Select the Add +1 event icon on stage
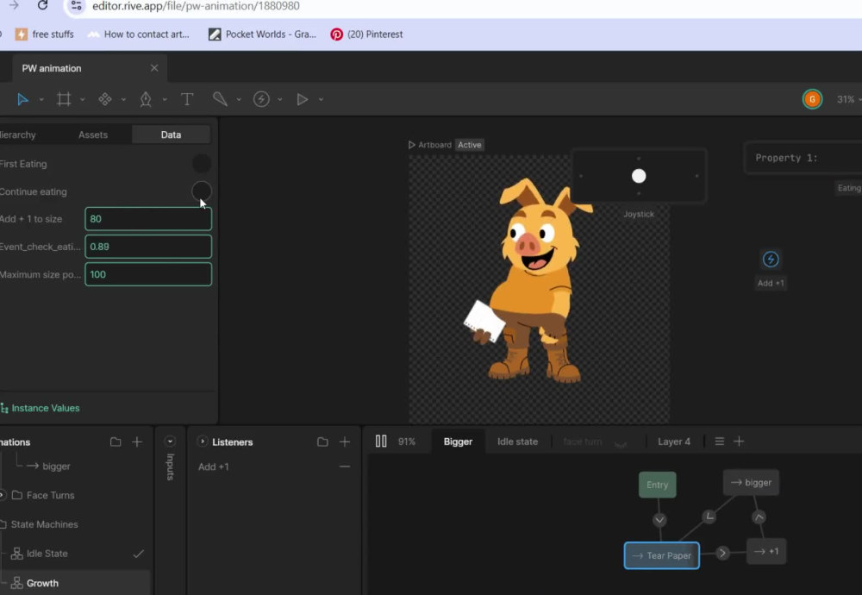The width and height of the screenshot is (862, 595). point(771,259)
